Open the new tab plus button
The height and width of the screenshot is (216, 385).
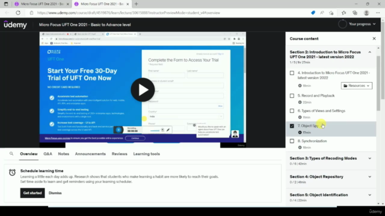pyautogui.click(x=137, y=4)
